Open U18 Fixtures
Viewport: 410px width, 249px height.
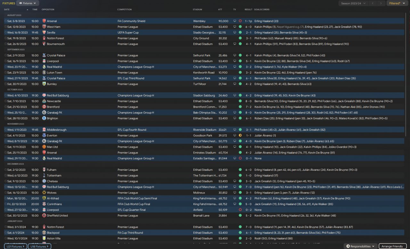pyautogui.click(x=39, y=246)
